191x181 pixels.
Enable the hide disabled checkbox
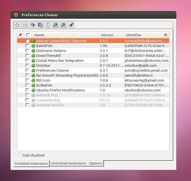19,155
